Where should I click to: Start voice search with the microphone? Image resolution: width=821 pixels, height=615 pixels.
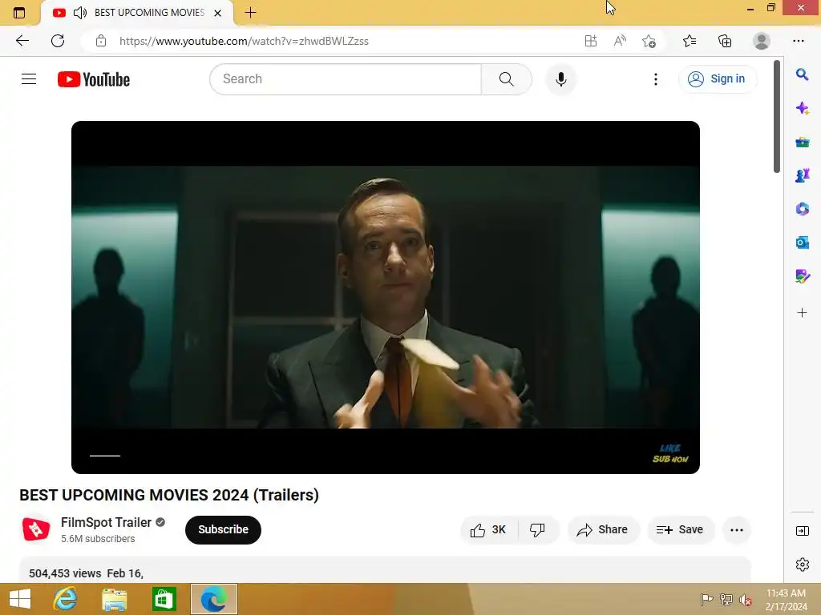pos(560,79)
